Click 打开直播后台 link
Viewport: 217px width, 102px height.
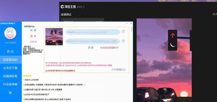point(119,70)
